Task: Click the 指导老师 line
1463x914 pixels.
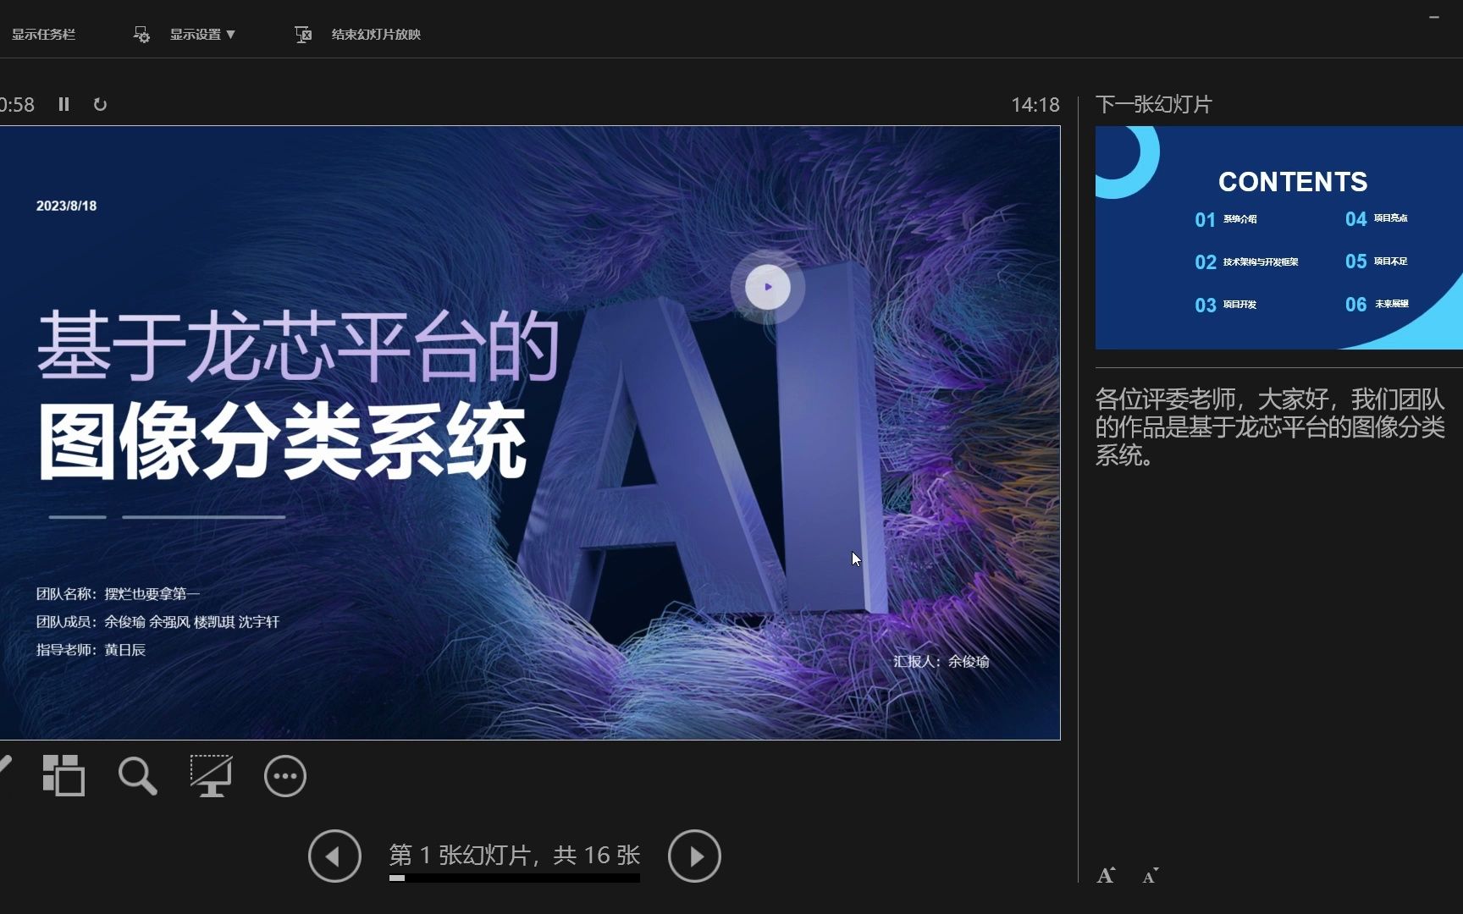Action: tap(91, 650)
